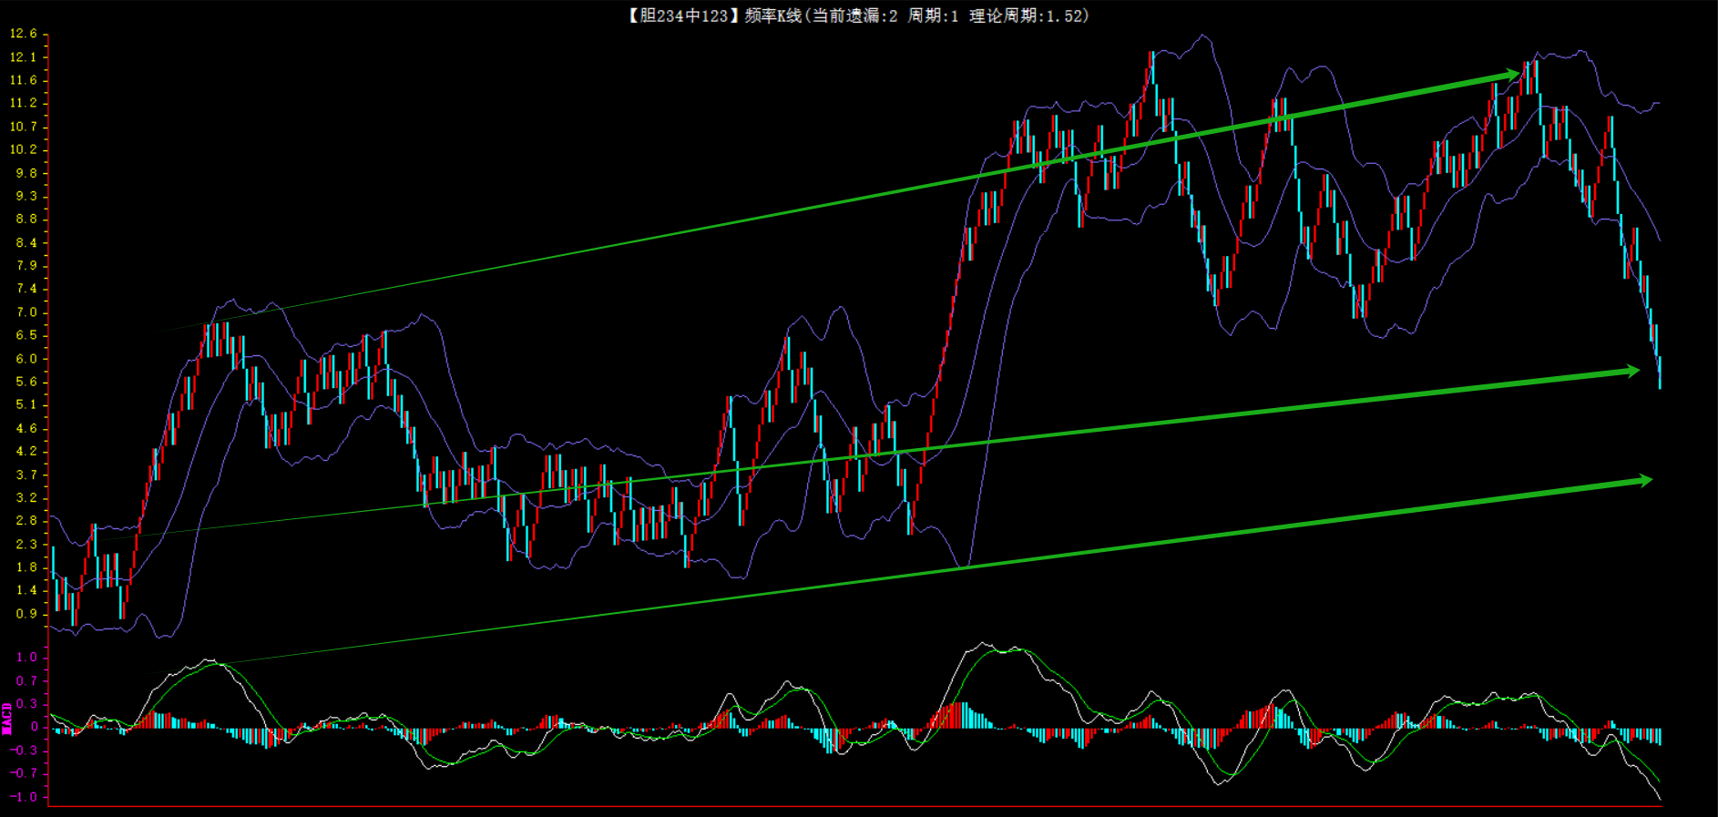Click the 11.2 price axis label
This screenshot has width=1718, height=817.
pyautogui.click(x=24, y=103)
